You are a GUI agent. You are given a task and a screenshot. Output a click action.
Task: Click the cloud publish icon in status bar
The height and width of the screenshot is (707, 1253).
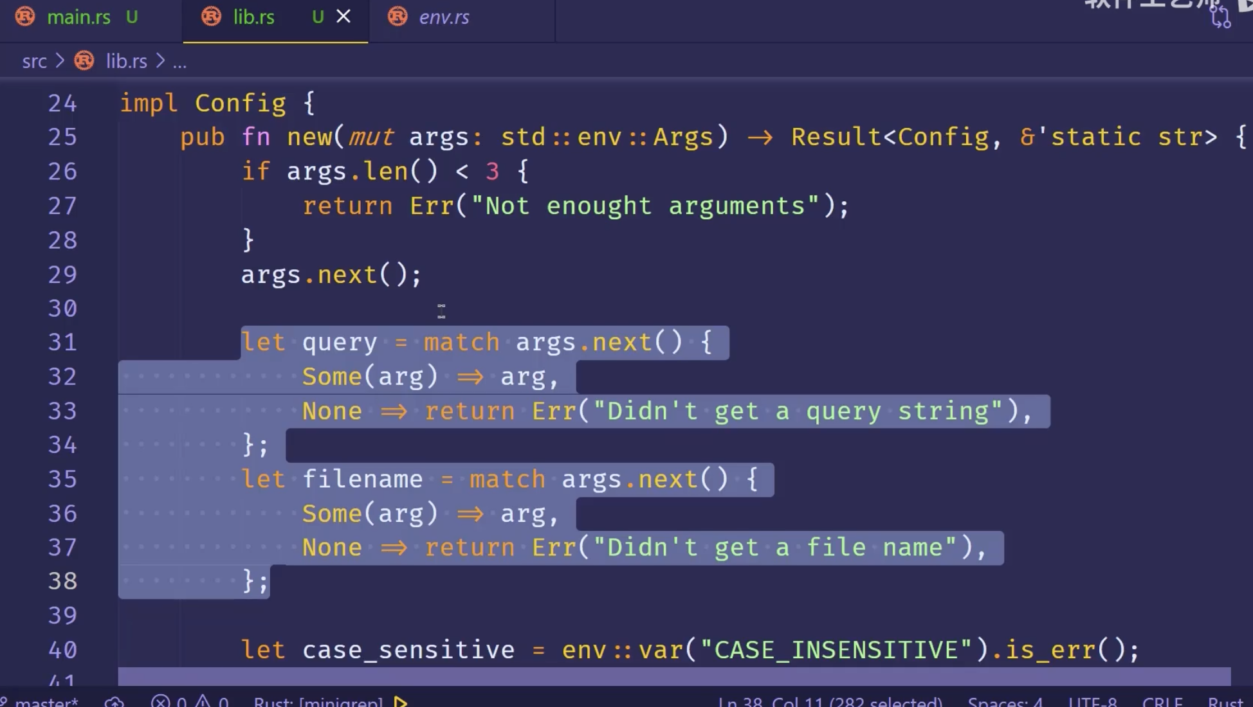(114, 702)
